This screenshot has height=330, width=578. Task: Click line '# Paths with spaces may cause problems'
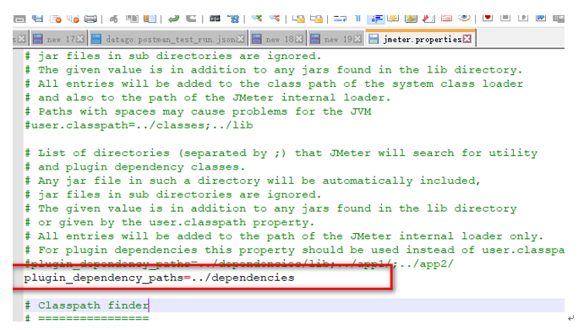[x=198, y=111]
